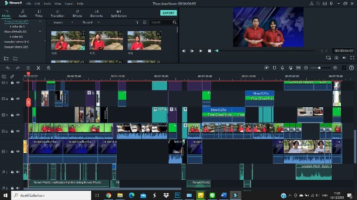This screenshot has height=200, width=357.
Task: Mute audio track 1
Action: point(18,172)
